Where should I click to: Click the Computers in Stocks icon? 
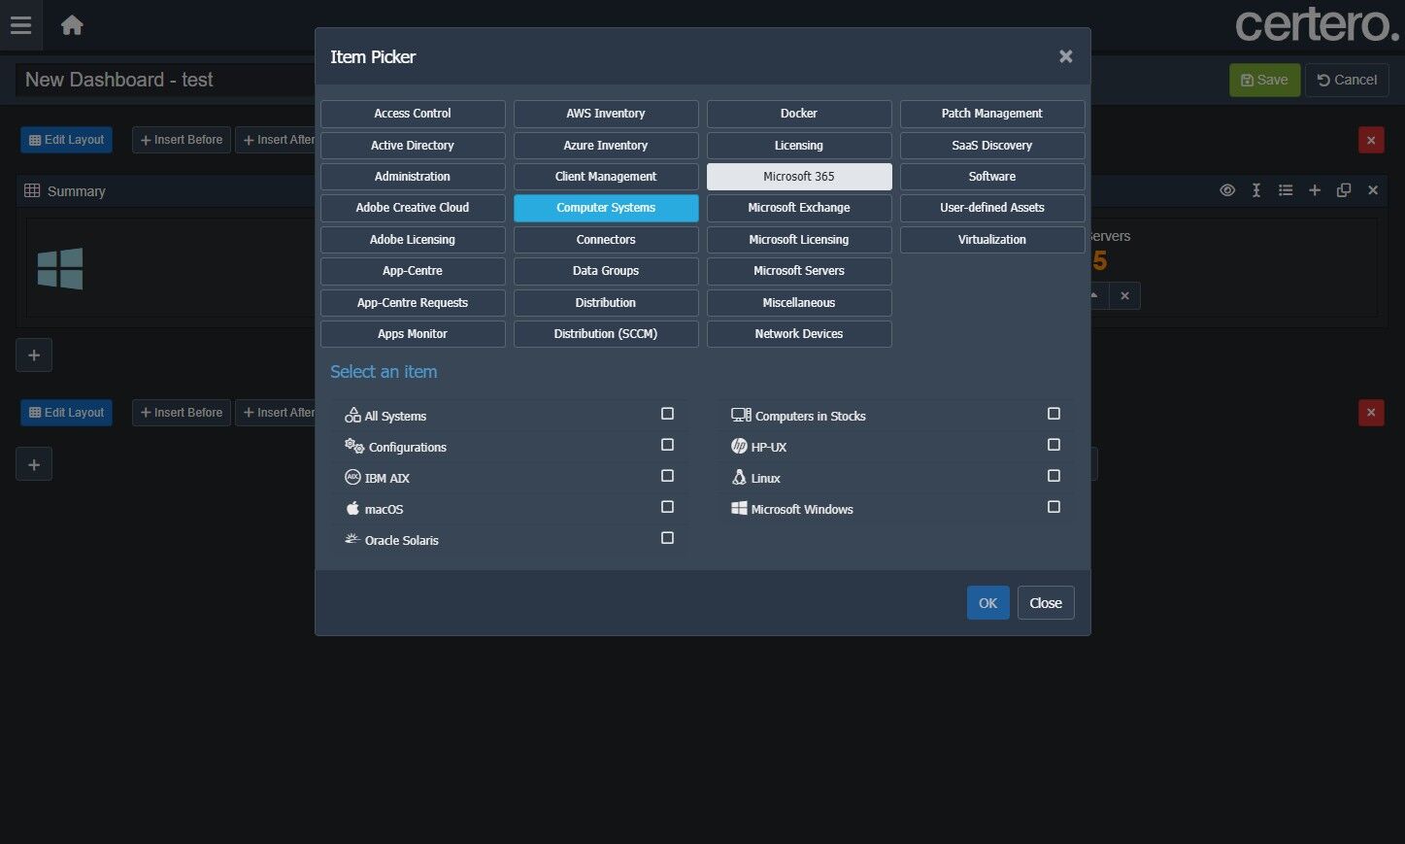tap(741, 415)
